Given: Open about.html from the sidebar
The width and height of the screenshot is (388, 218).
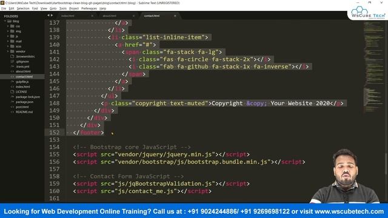Looking at the screenshot, I should click(x=23, y=71).
